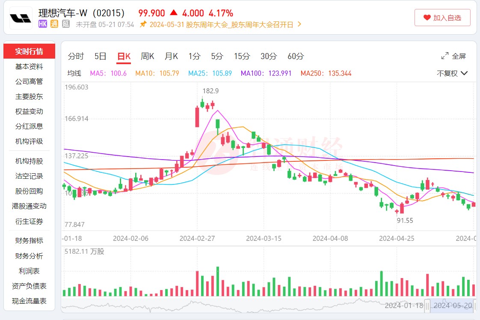Go to 资产负债表 balance sheet page
Screen dimensions: 480x320
tap(29, 286)
